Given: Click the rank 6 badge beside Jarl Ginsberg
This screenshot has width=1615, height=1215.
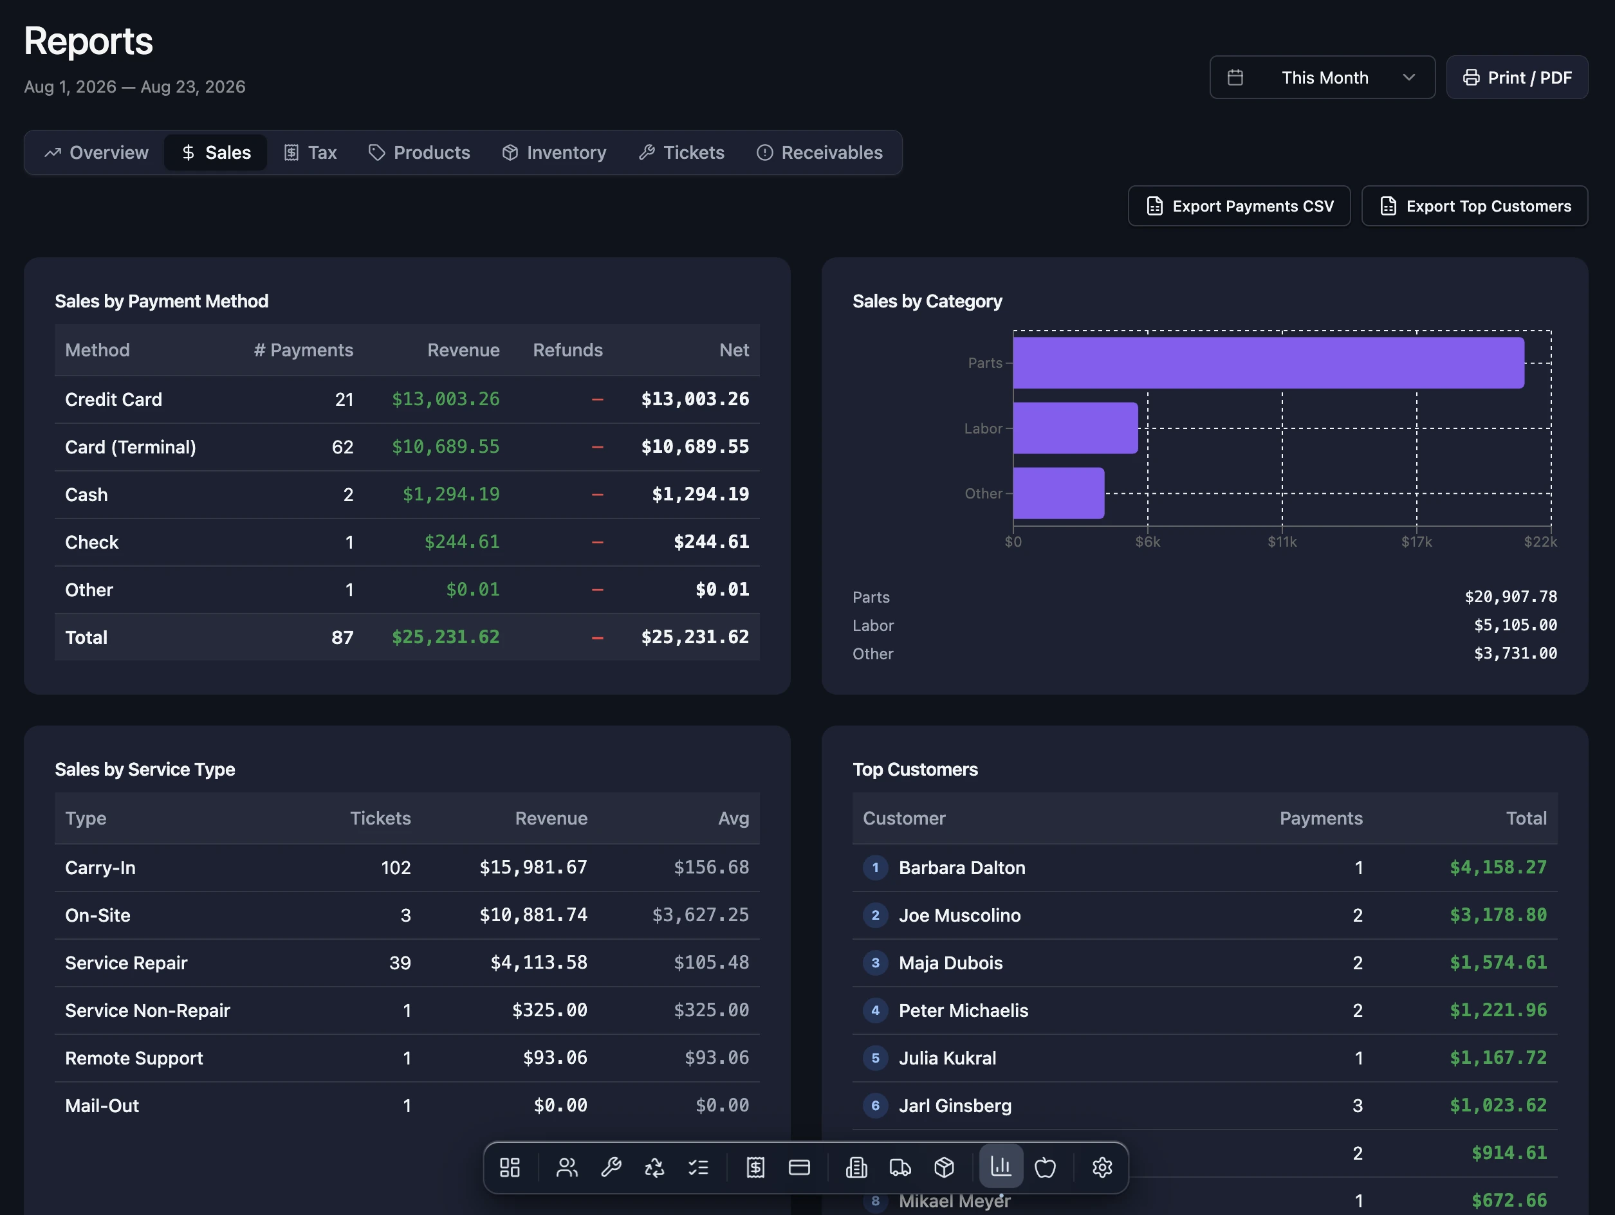Looking at the screenshot, I should point(876,1106).
